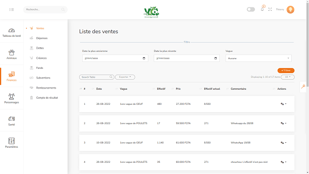Image resolution: width=309 pixels, height=174 pixels.
Task: Toggle the dark mode switch in header
Action: click(x=251, y=9)
